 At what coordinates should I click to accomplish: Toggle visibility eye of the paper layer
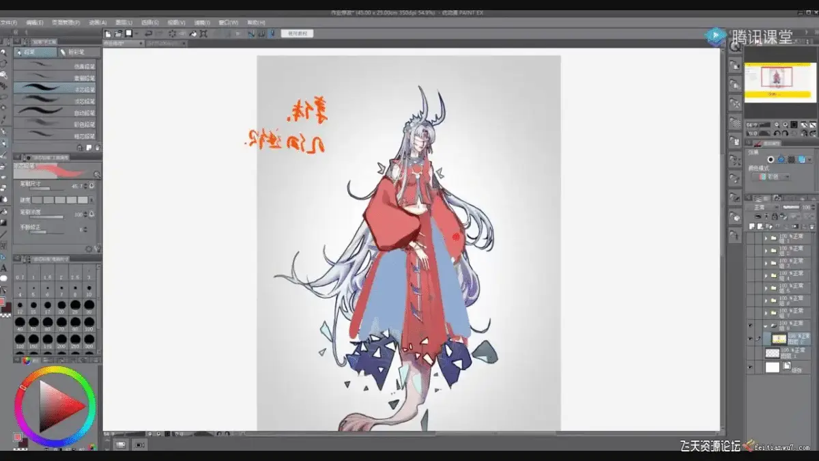tap(750, 367)
